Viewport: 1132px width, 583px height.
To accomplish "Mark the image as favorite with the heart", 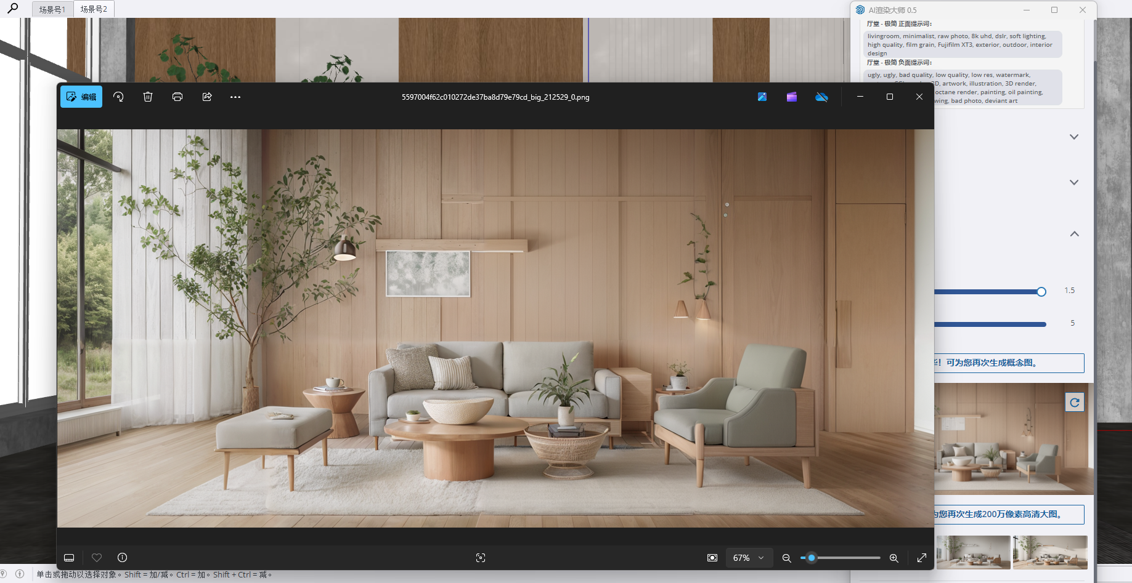I will coord(96,558).
